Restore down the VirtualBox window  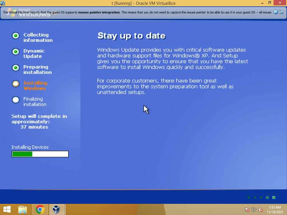(269, 3)
